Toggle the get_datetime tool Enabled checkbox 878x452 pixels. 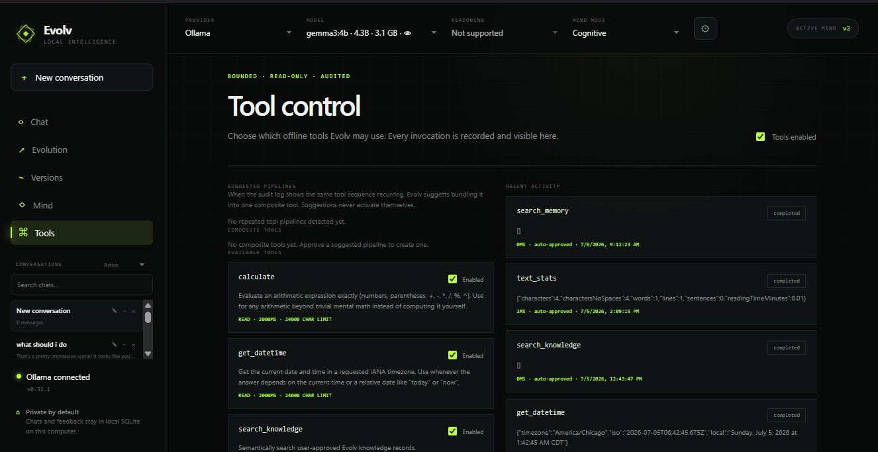tap(452, 355)
